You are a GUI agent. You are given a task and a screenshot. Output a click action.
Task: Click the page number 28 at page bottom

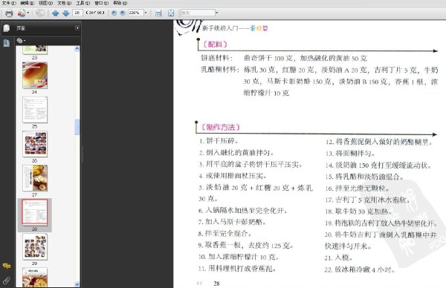[x=216, y=283]
